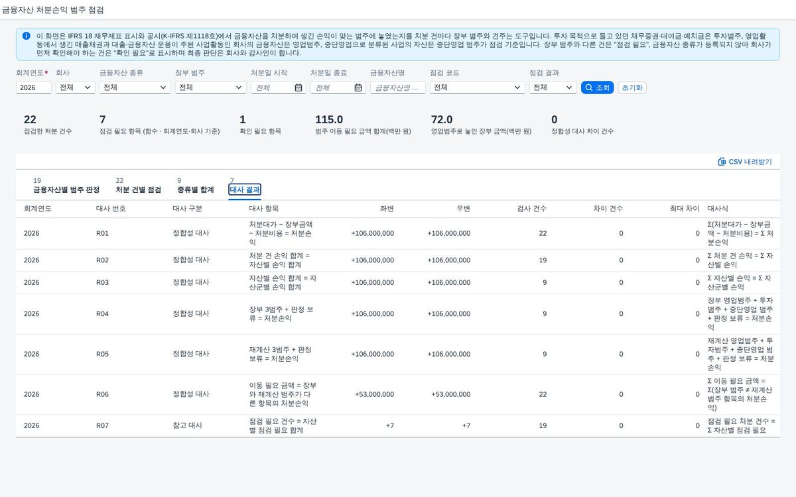The height and width of the screenshot is (497, 796).
Task: Select the R06 cell in the table
Action: [102, 394]
